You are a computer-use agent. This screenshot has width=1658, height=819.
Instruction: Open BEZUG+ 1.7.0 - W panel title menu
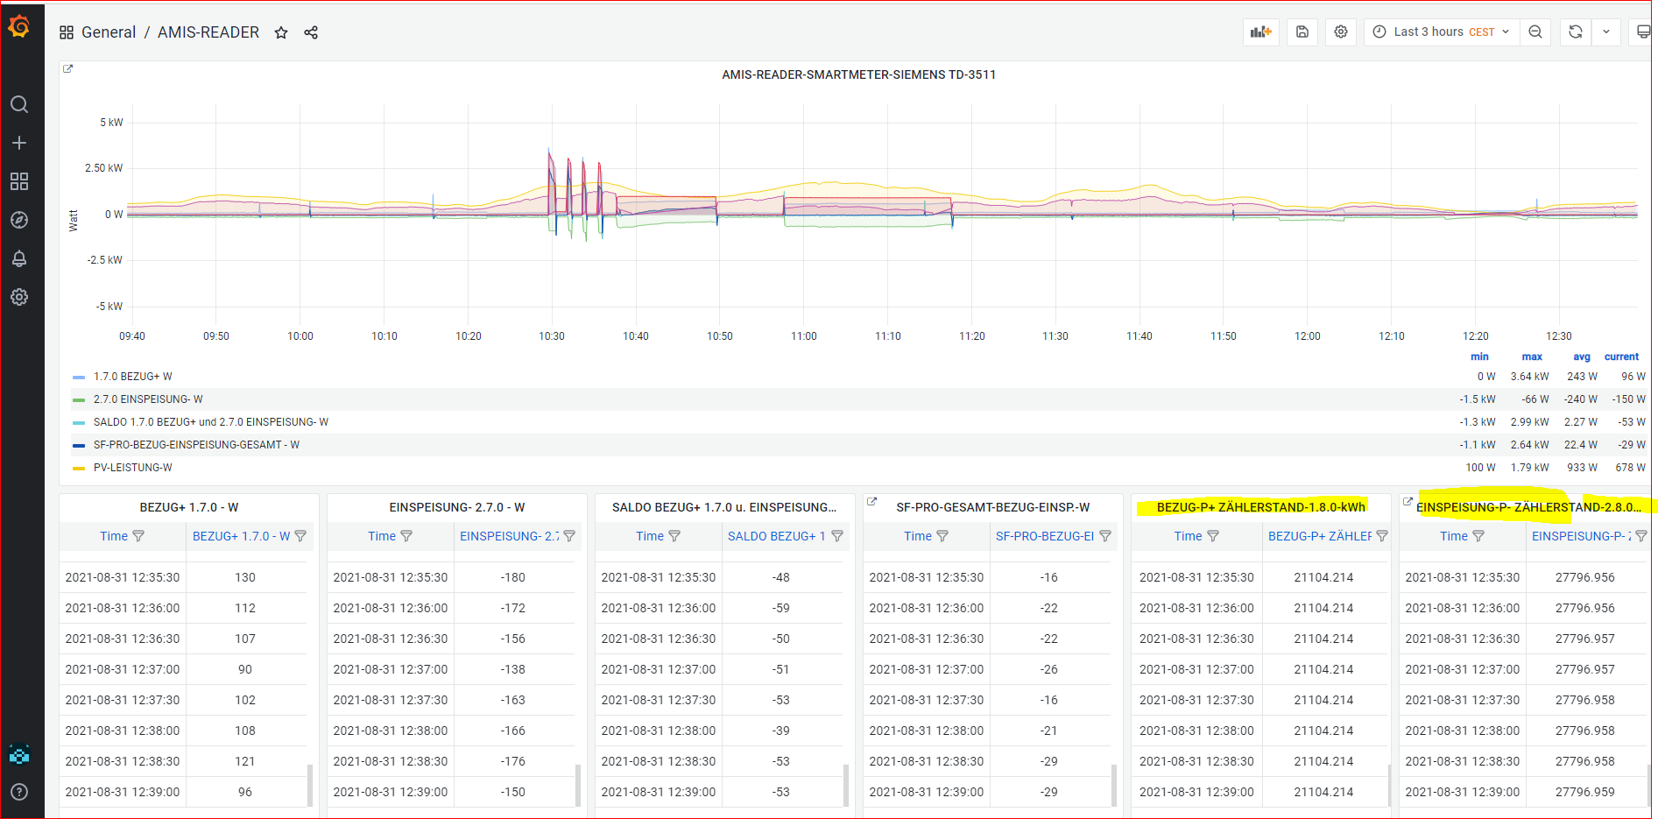click(x=189, y=507)
